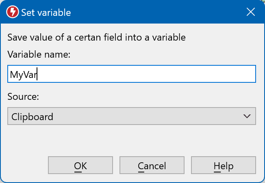The height and width of the screenshot is (183, 265).
Task: Click the middle of the Source combo box
Action: pyautogui.click(x=131, y=116)
